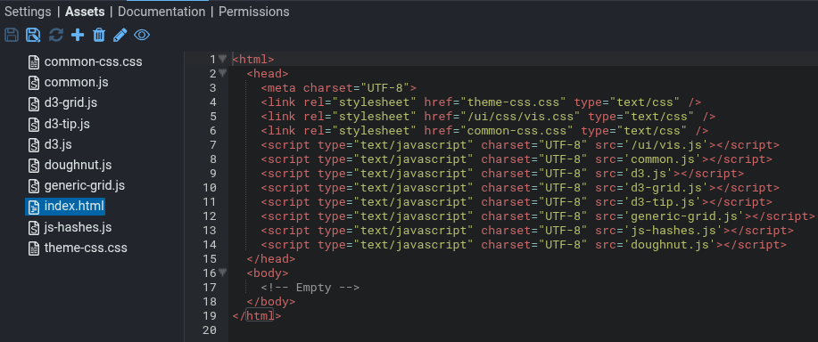Screen dimensions: 818x342
Task: Click the d3.js file icon
Action: [34, 144]
